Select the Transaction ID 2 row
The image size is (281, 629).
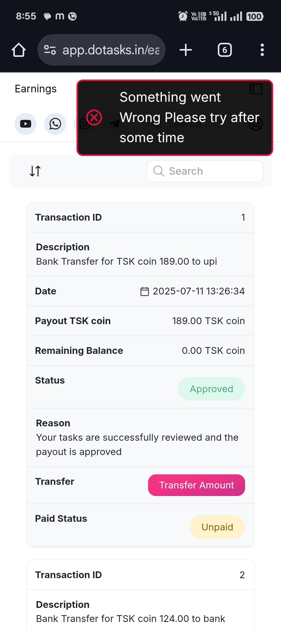pyautogui.click(x=140, y=575)
